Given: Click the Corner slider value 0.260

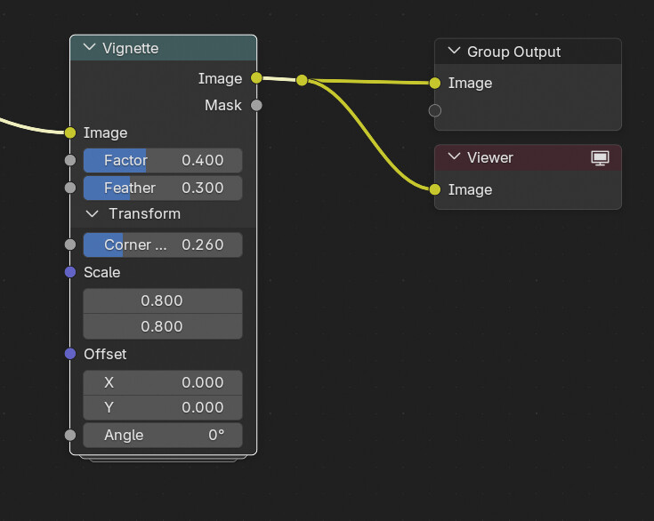Looking at the screenshot, I should [162, 244].
